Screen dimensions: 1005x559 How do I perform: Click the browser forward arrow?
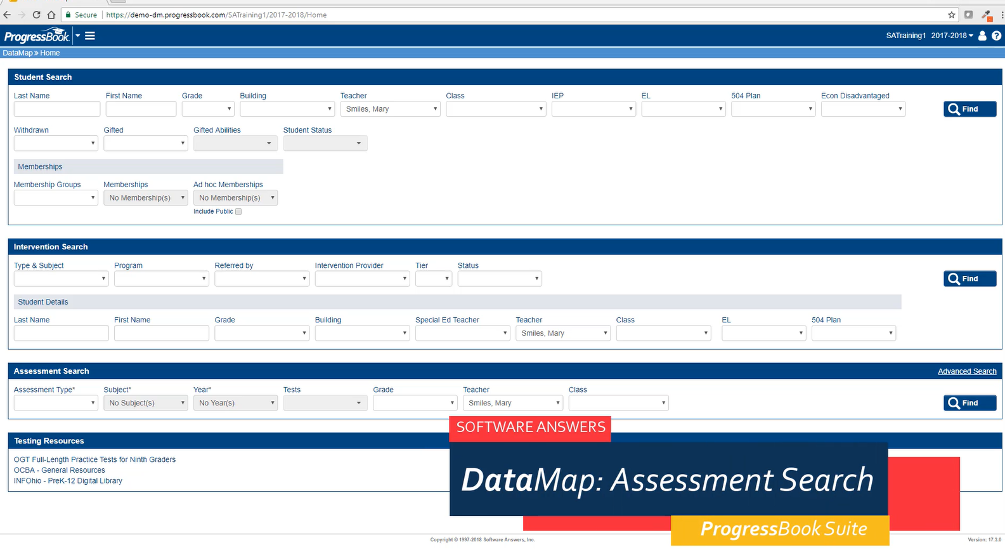click(x=22, y=15)
